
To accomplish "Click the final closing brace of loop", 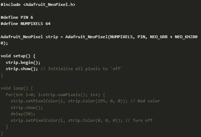I will [x=2, y=134].
